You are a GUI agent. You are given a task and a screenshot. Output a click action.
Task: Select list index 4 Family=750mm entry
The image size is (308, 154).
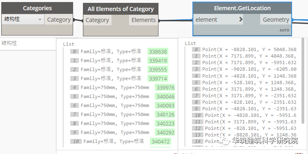coord(115,87)
